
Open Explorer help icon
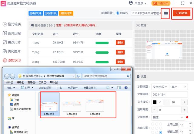point(126,88)
